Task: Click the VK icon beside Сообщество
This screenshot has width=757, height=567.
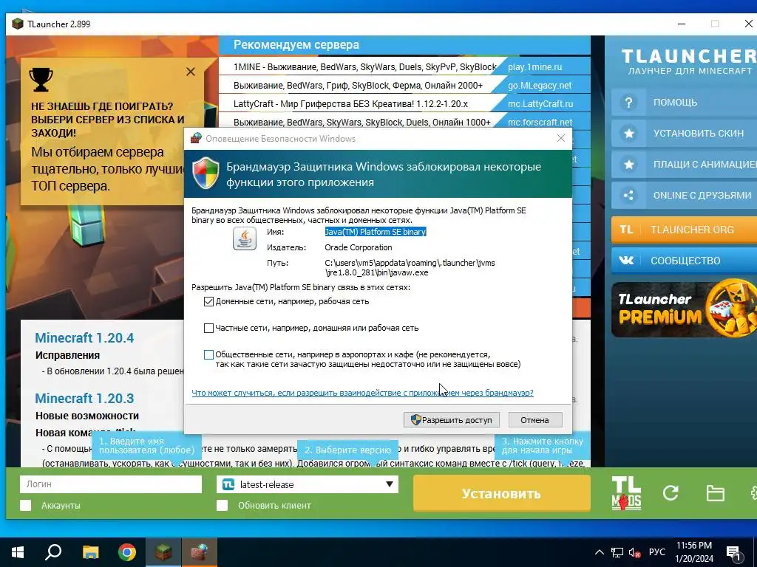Action: click(626, 261)
